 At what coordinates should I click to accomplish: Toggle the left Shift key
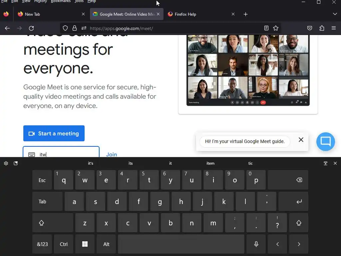click(x=53, y=223)
